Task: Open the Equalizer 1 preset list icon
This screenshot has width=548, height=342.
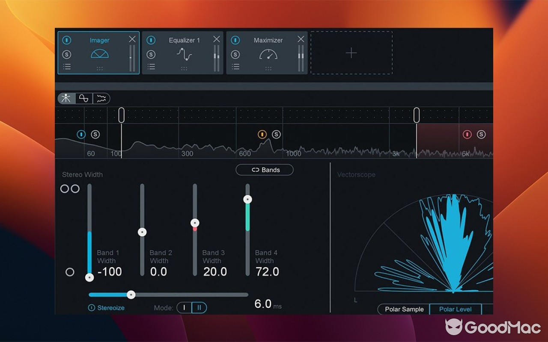Action: pyautogui.click(x=151, y=66)
